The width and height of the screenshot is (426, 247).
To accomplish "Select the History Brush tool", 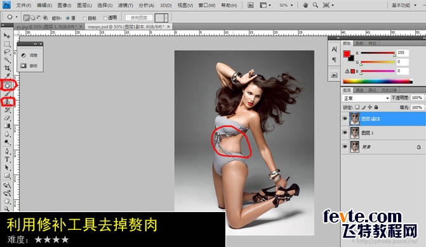I will [7, 110].
